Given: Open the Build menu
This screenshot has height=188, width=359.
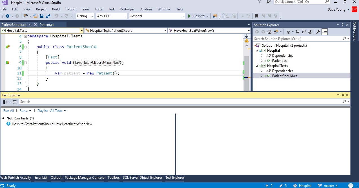Looking at the screenshot, I should coord(56,9).
